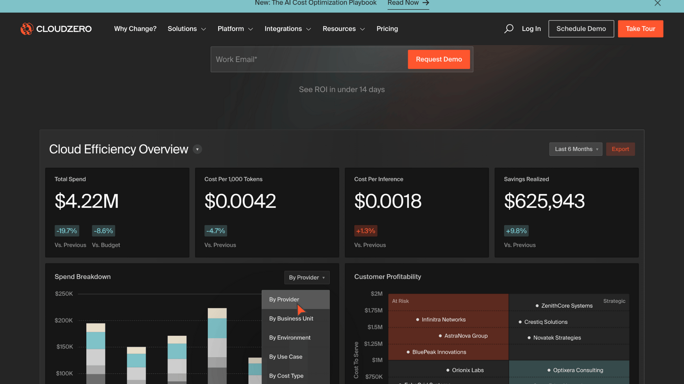Close the announcement banner

657,3
